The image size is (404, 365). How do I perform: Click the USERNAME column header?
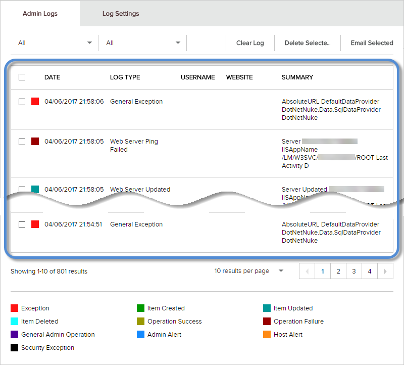coord(198,77)
